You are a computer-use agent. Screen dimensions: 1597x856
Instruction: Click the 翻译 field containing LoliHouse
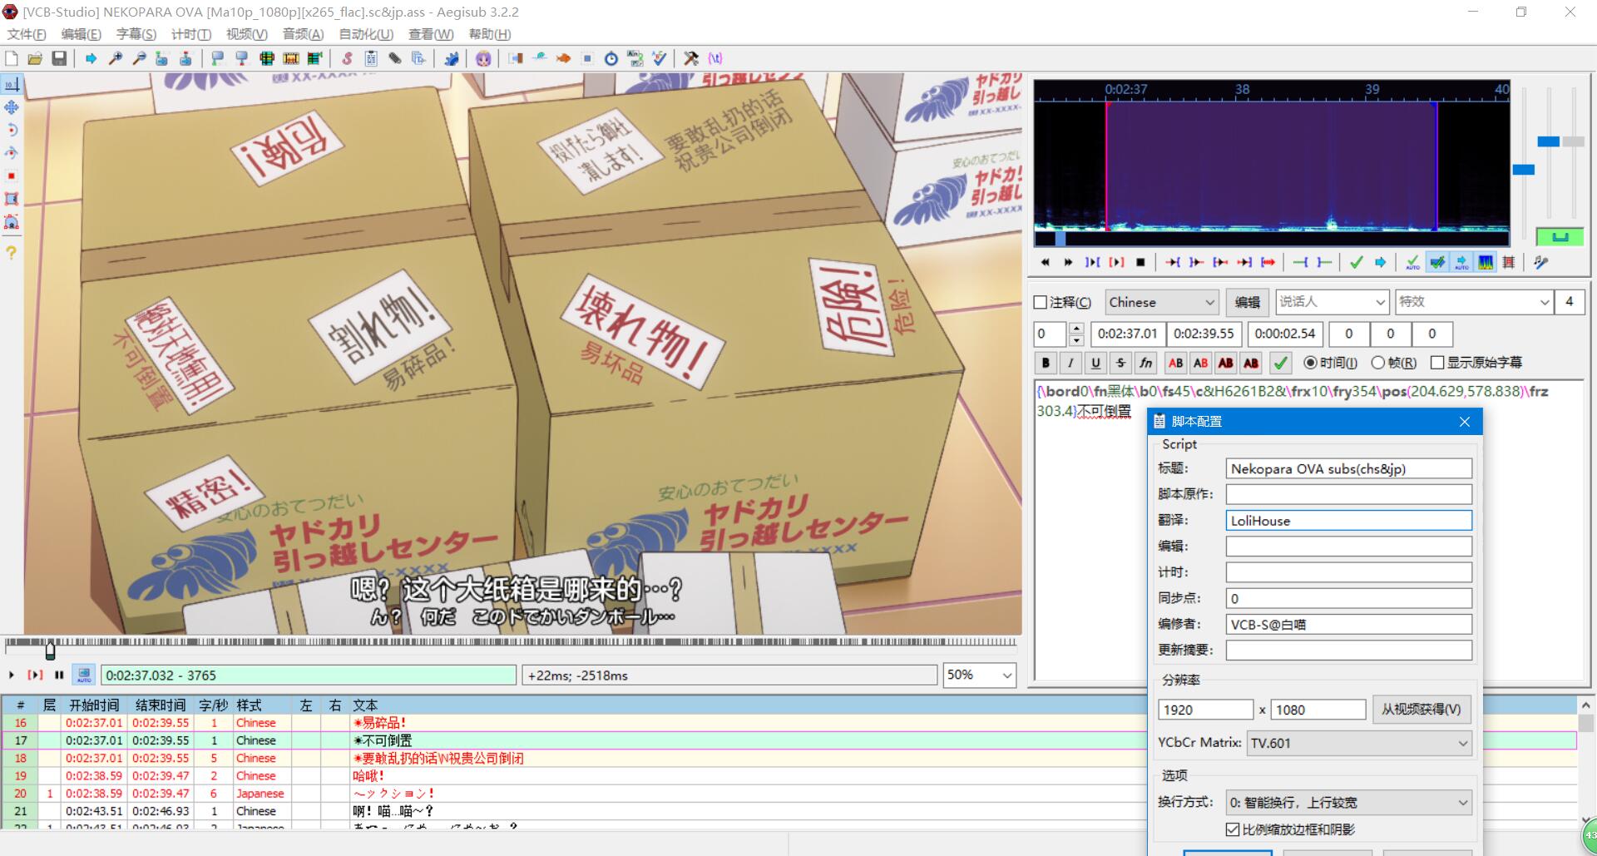click(1348, 521)
